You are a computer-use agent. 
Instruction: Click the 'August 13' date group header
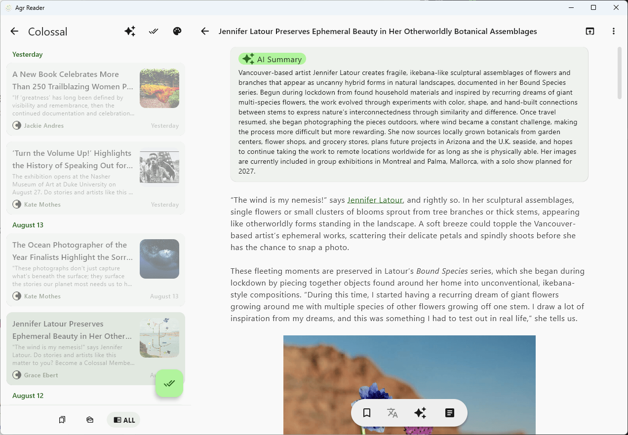point(28,225)
